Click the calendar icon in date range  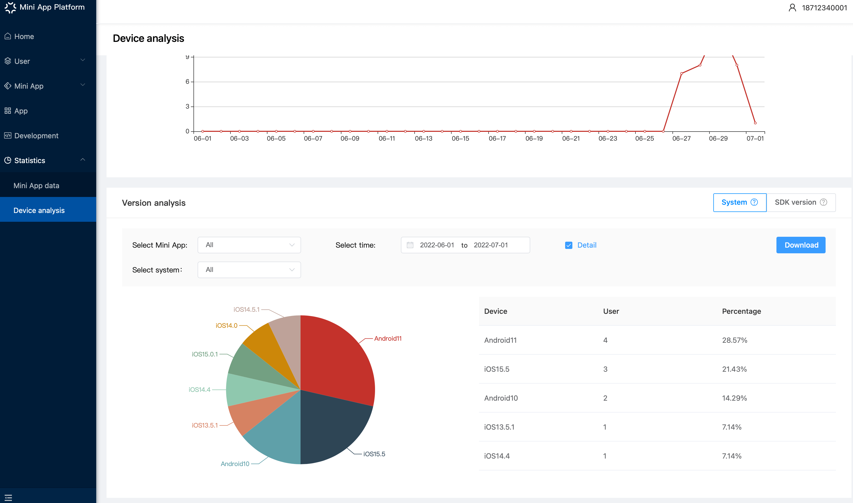(x=410, y=245)
